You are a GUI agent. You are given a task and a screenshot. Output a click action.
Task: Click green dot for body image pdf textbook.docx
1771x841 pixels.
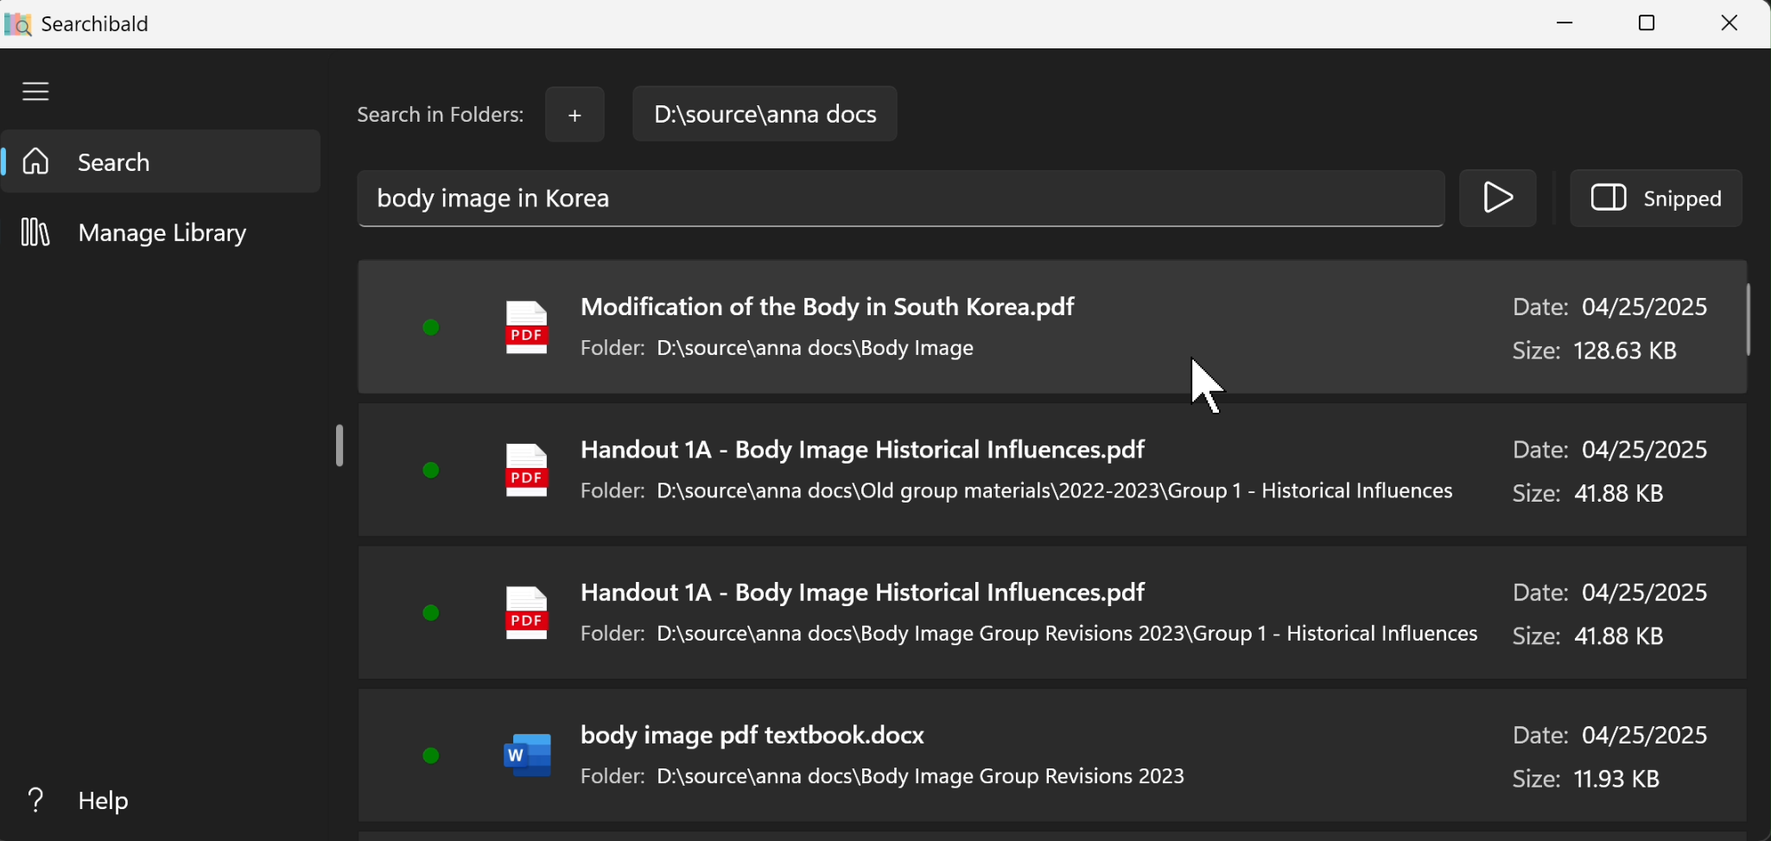click(431, 756)
